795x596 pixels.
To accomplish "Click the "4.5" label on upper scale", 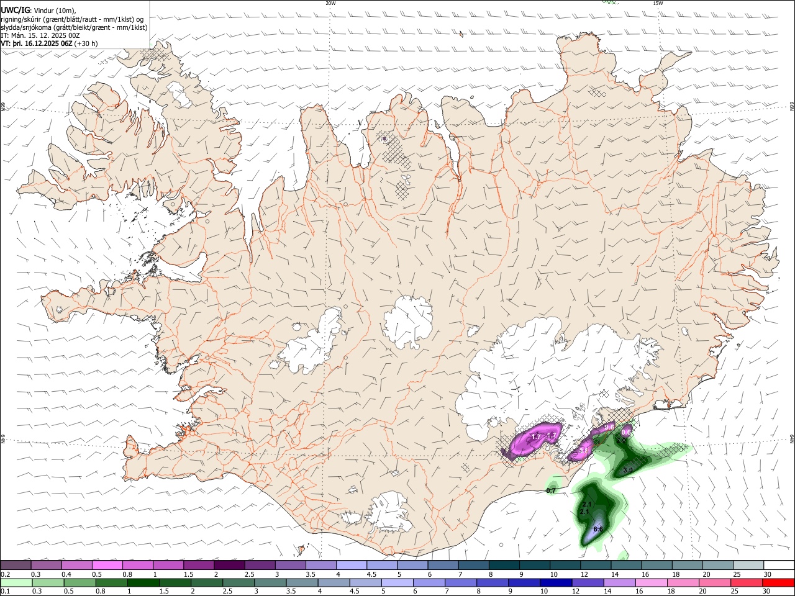I will click(371, 574).
